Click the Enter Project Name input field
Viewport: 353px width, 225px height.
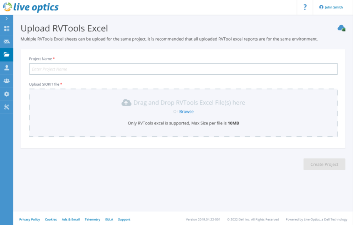(x=183, y=69)
